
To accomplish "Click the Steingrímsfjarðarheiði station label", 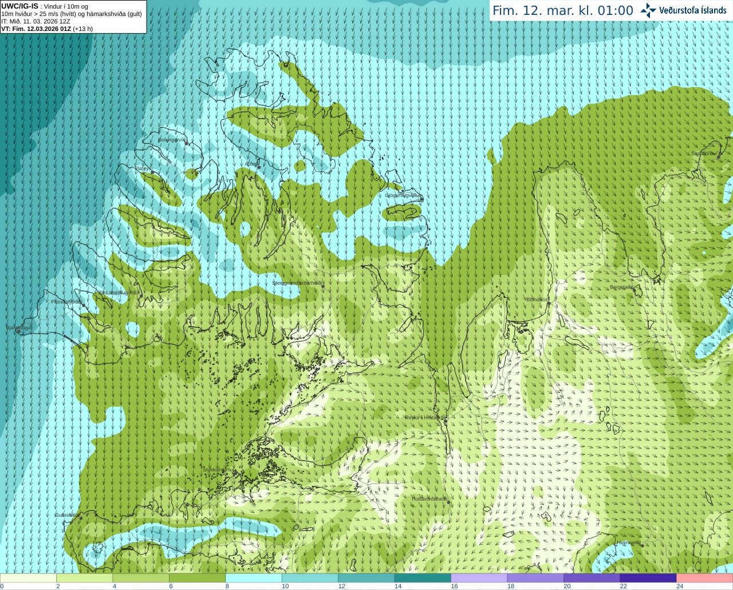I will click(x=298, y=283).
